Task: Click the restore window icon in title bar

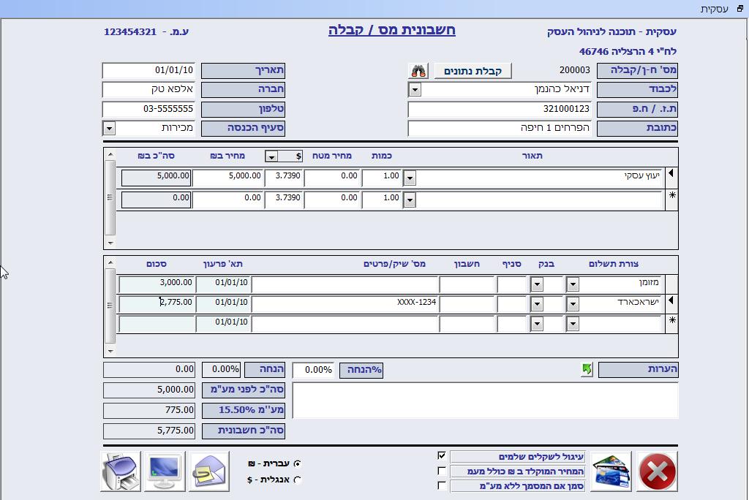Action: (x=740, y=9)
